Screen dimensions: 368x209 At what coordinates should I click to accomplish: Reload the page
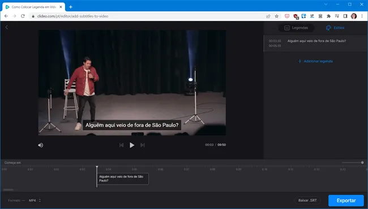23,16
